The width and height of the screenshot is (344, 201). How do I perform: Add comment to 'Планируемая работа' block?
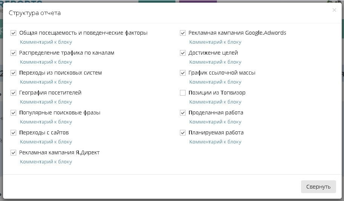coord(215,142)
